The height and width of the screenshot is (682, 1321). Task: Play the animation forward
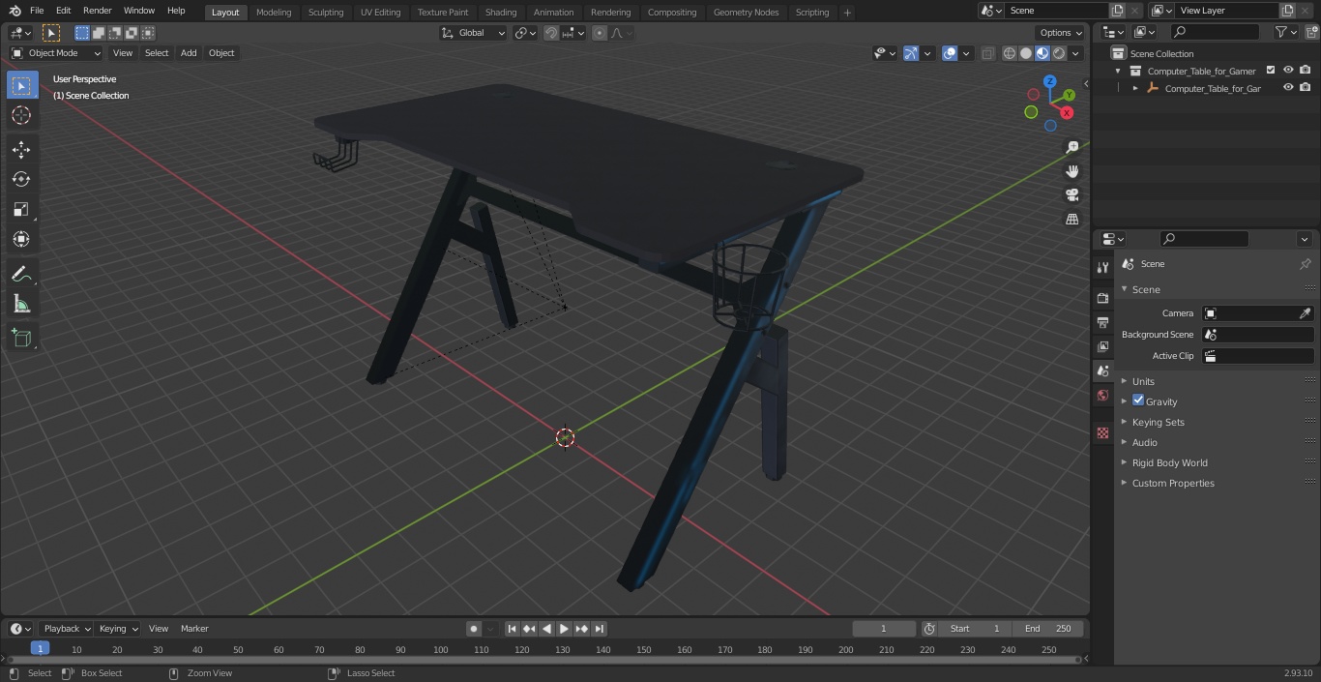pyautogui.click(x=564, y=629)
